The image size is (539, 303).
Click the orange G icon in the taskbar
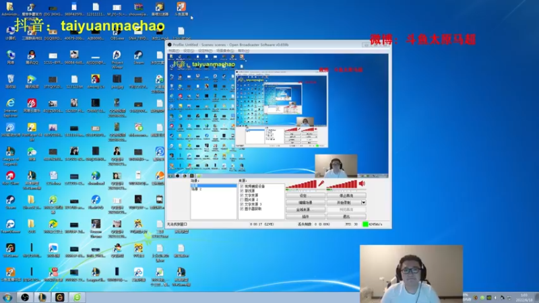[59, 297]
